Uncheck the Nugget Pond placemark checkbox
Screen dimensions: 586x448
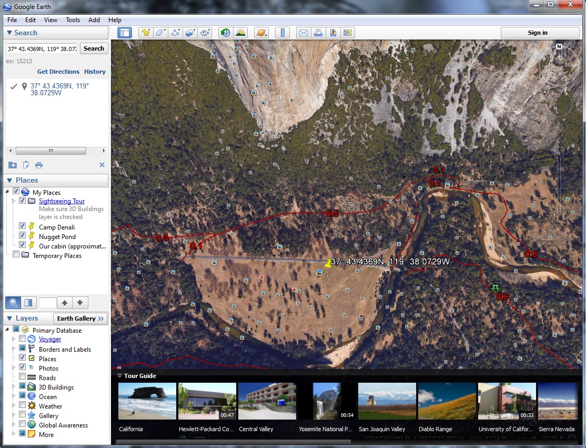click(22, 236)
